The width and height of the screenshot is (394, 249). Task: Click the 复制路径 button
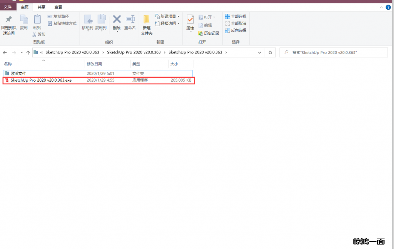pyautogui.click(x=58, y=17)
